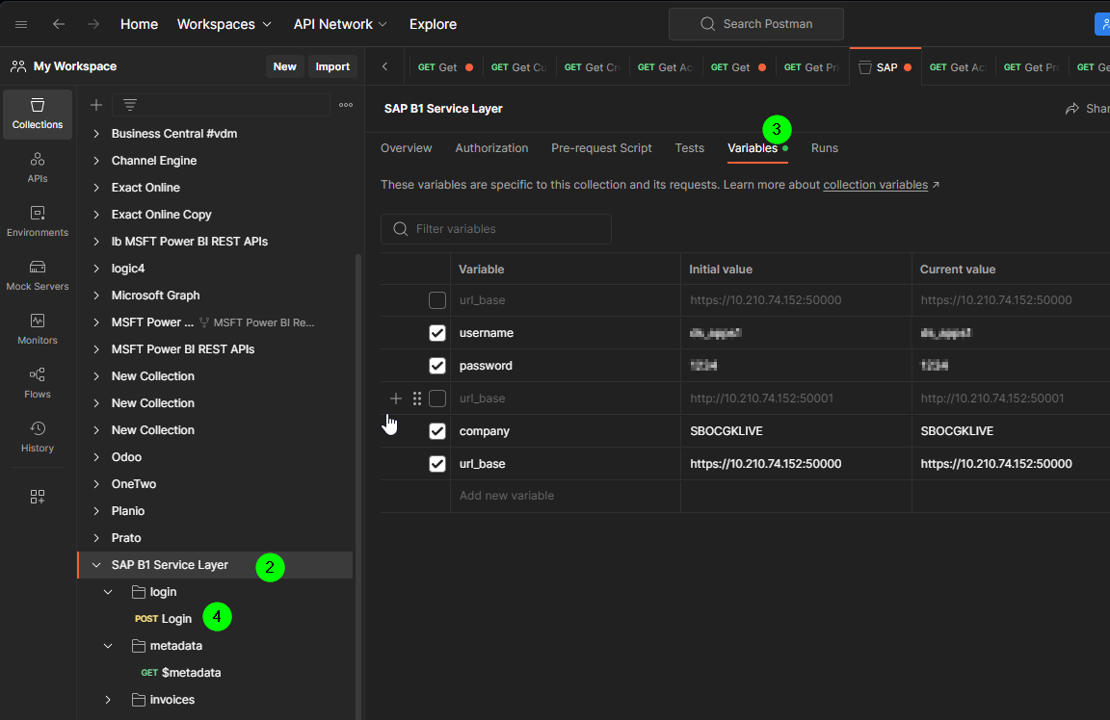
Task: Uncheck the password variable checkbox
Action: [437, 366]
